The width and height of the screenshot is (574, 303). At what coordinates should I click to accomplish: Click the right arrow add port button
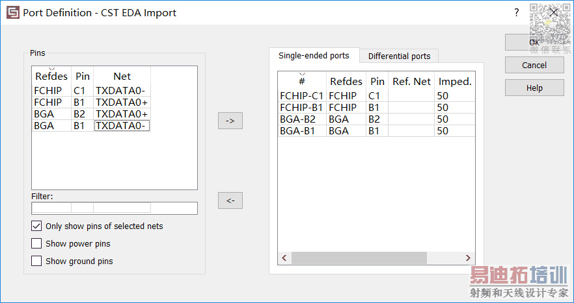[230, 121]
